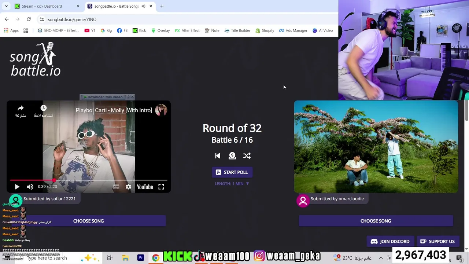The image size is (469, 264).
Task: Open video on YouTube via logo
Action: pos(145,187)
